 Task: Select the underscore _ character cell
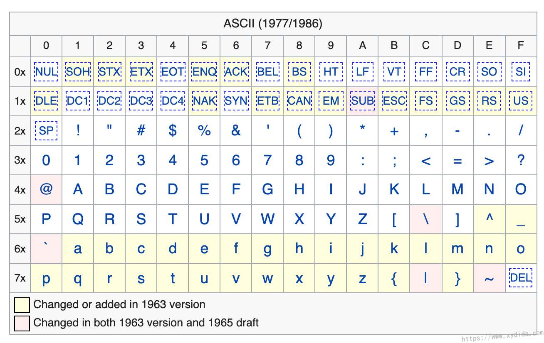[x=521, y=219]
